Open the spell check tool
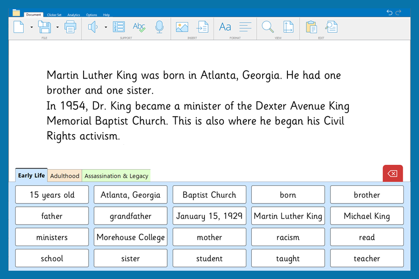The height and width of the screenshot is (279, 419). [139, 27]
